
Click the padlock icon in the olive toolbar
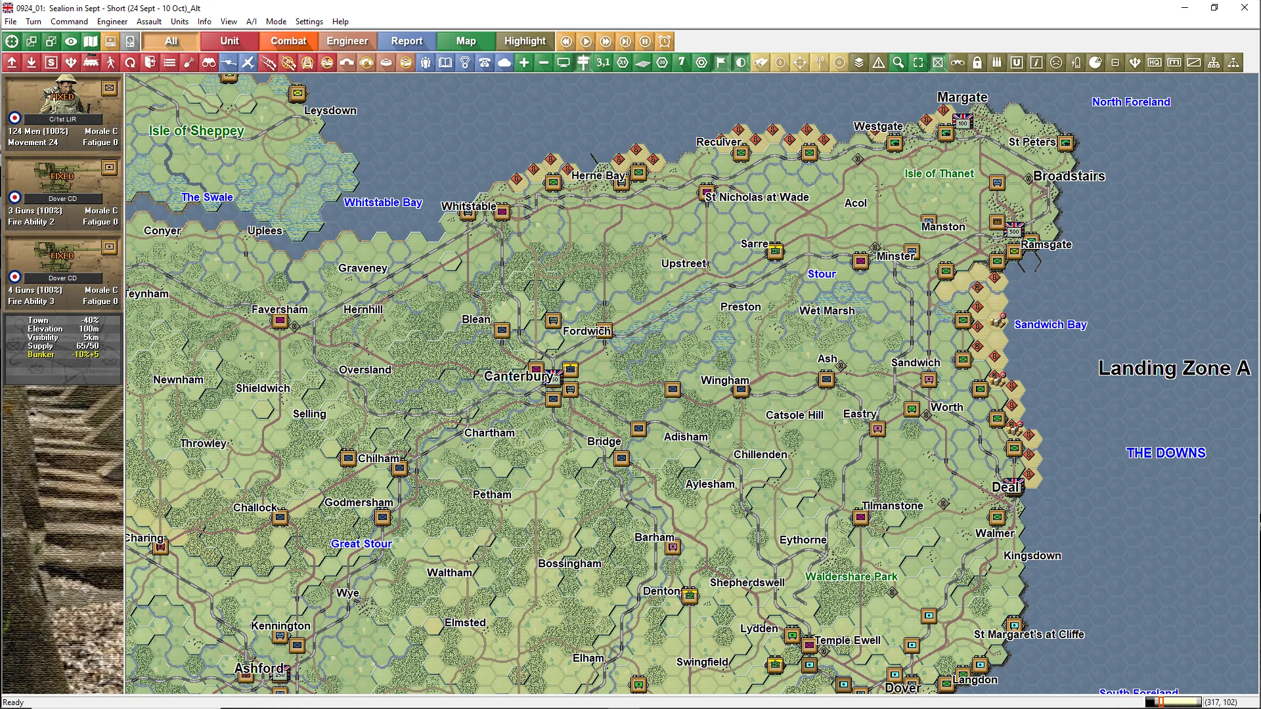pyautogui.click(x=977, y=63)
